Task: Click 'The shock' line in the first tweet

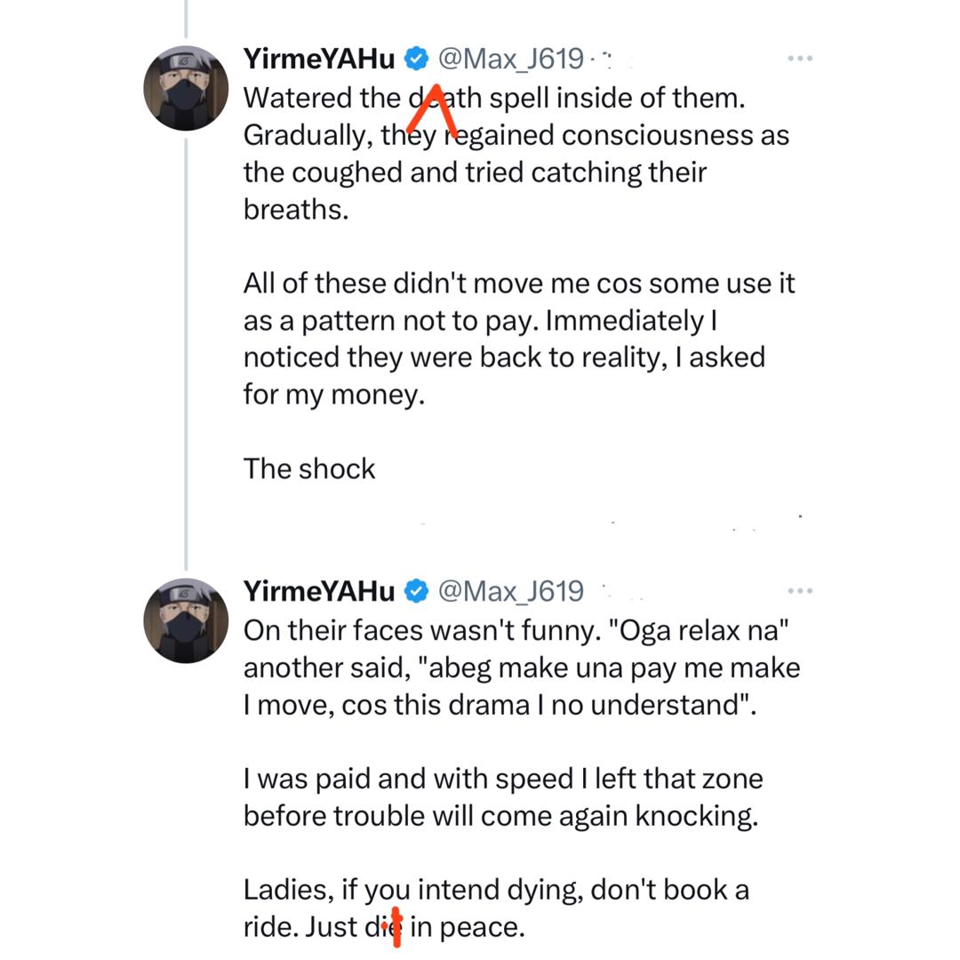Action: tap(309, 468)
